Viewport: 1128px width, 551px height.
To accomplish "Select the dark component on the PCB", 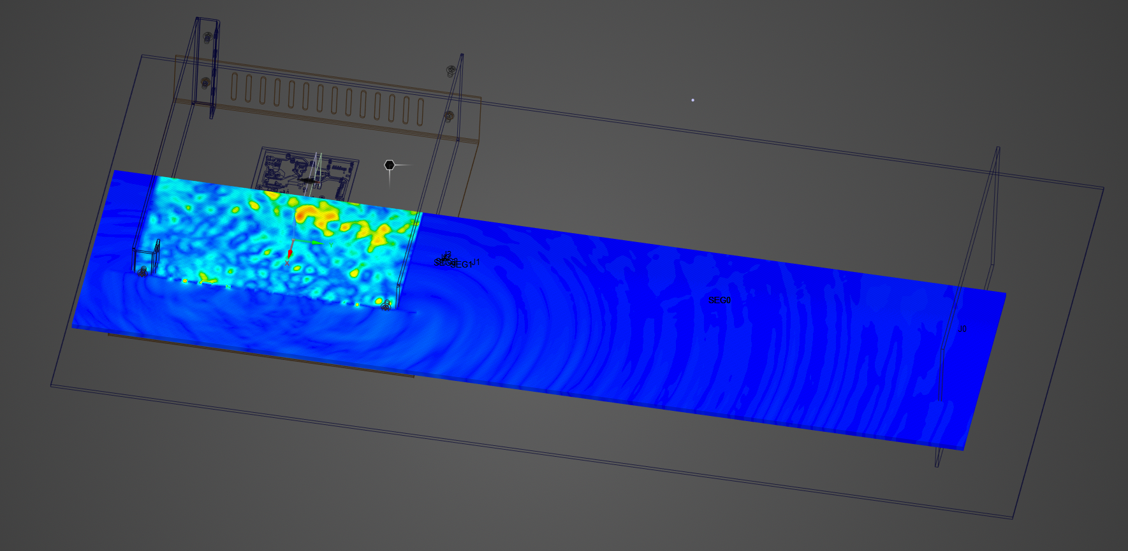I will click(x=309, y=181).
